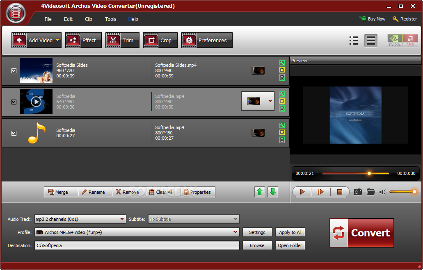Uncheck the Softpedia Slides checkbox

pos(14,71)
